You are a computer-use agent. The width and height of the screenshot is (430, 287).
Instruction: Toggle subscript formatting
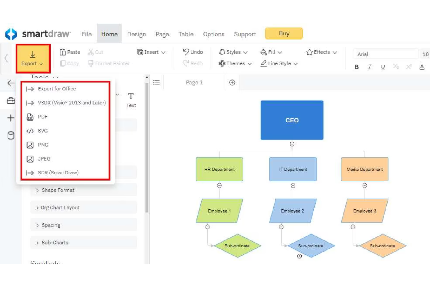coord(396,67)
